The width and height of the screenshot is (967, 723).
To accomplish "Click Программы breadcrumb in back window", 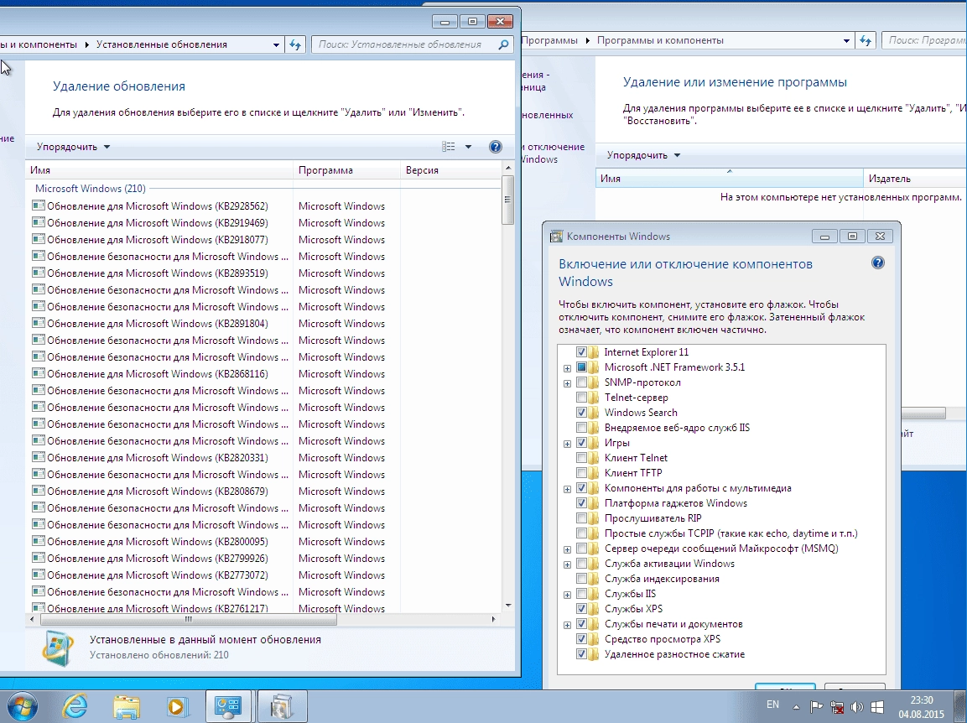I will (549, 40).
